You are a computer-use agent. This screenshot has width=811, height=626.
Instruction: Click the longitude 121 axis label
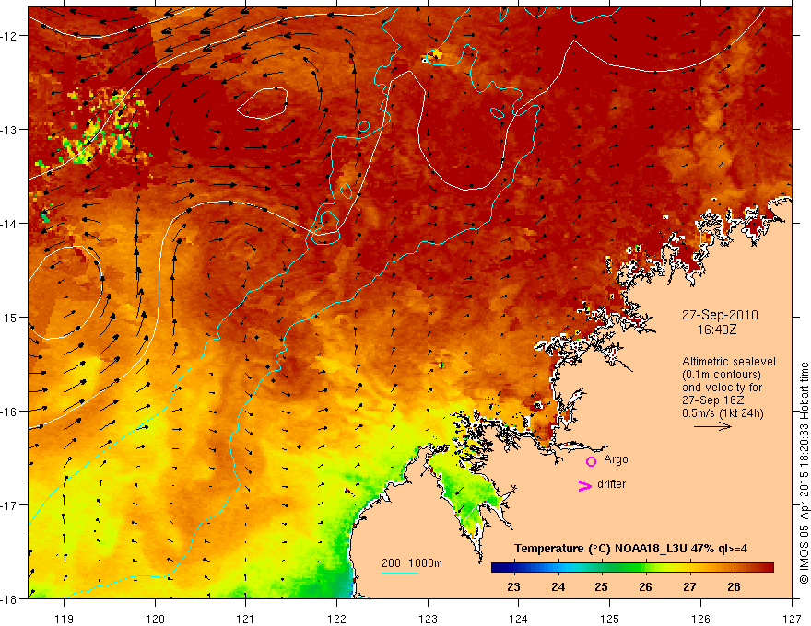click(246, 619)
